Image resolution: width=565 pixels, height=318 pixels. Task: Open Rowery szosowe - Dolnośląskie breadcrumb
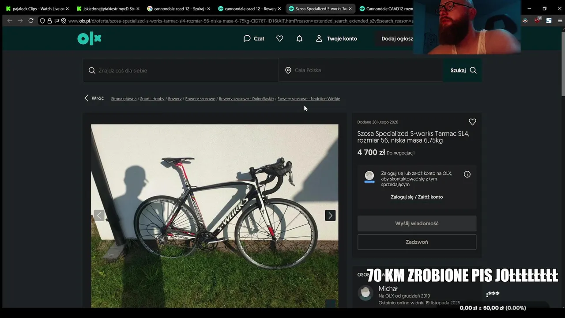[246, 99]
